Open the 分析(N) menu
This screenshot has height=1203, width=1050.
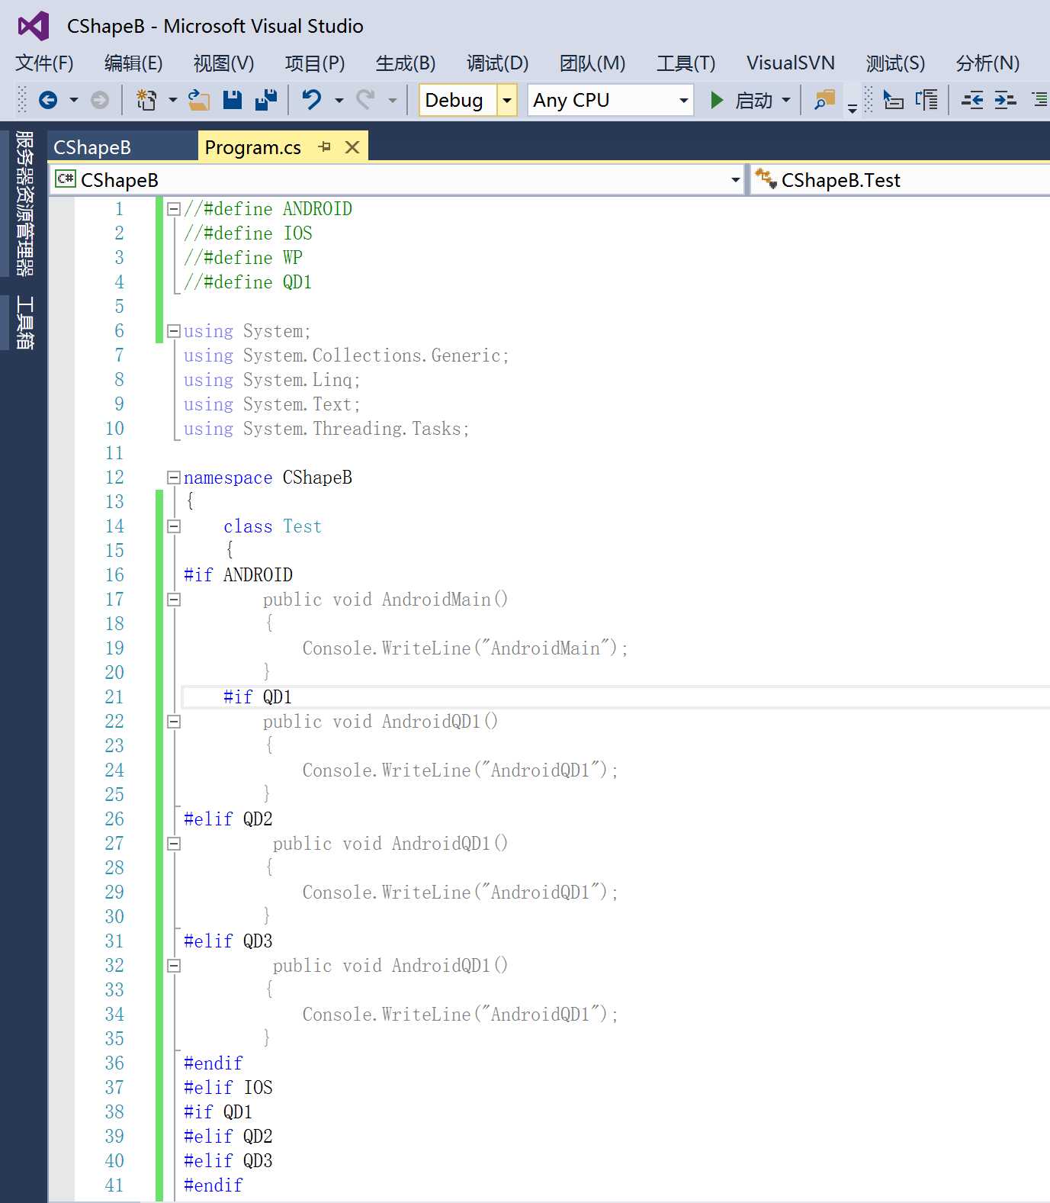tap(987, 63)
